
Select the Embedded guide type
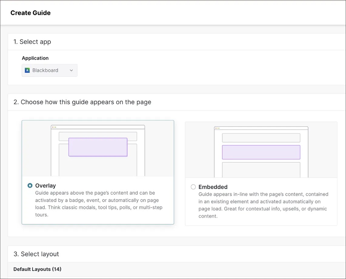[193, 187]
